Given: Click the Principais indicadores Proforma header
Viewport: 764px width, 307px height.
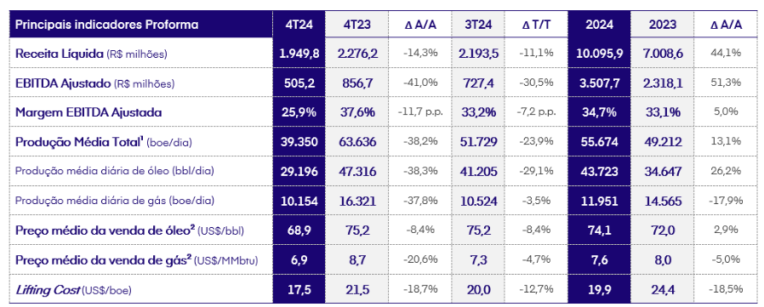Looking at the screenshot, I should point(106,25).
